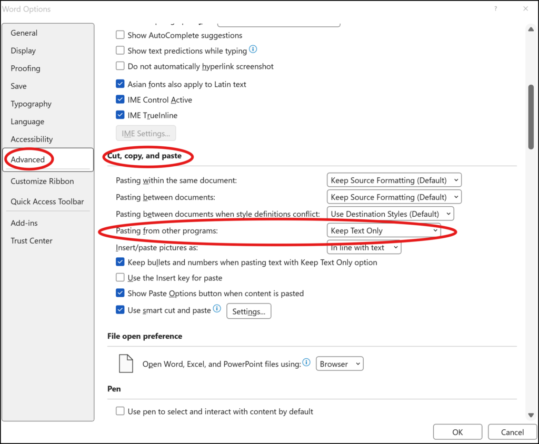Click the info icon beside text predictions option

[x=253, y=49]
